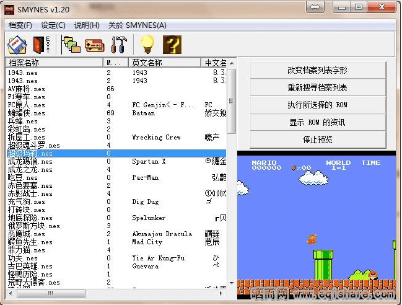Screen dimensions: 402x305
Task: Click the file list horizontal scrollbar thumb
Action: coord(51,293)
